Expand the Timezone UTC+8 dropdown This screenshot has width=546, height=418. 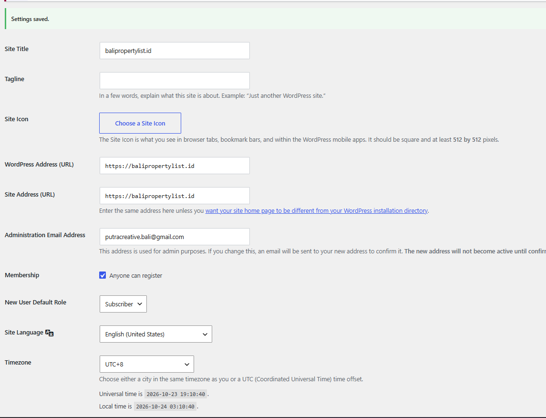146,364
